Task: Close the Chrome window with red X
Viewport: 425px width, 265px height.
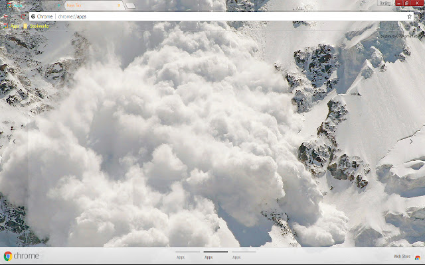Action: [417, 3]
